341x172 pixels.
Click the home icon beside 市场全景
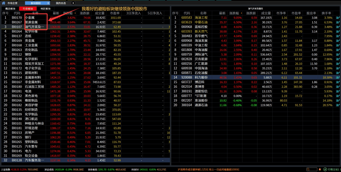click(3, 3)
